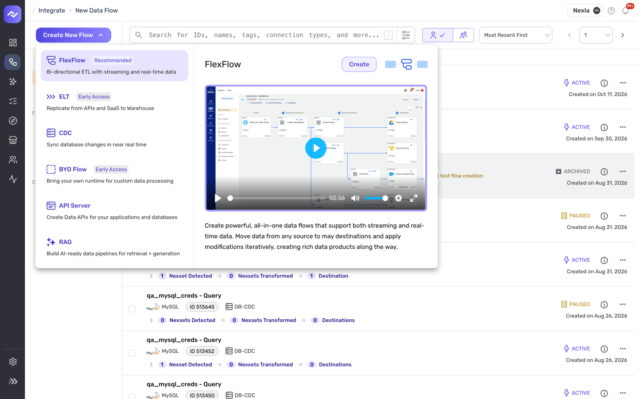Show info for flow created Oct 11, 2026
This screenshot has width=638, height=399.
point(604,83)
